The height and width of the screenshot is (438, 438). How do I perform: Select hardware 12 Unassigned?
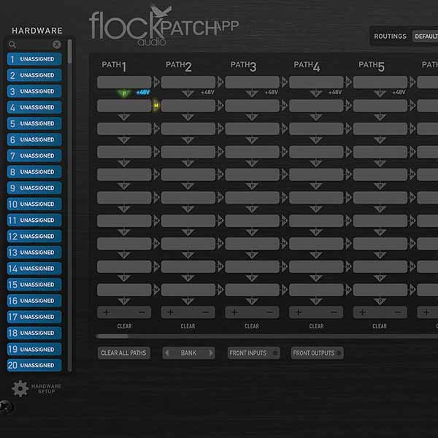coord(34,237)
